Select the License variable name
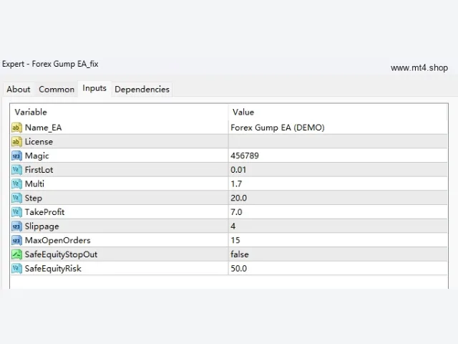The height and width of the screenshot is (344, 458). pos(39,142)
